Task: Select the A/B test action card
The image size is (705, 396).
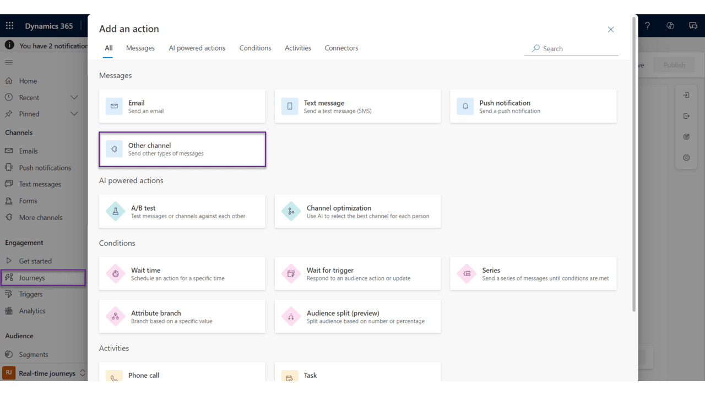Action: tap(182, 211)
